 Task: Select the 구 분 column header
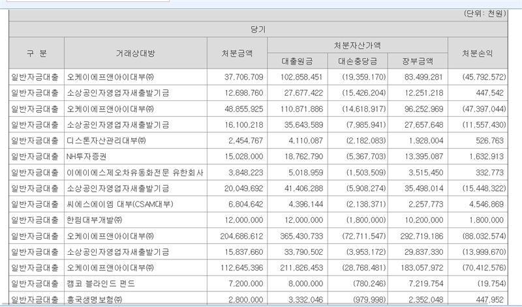pyautogui.click(x=37, y=53)
